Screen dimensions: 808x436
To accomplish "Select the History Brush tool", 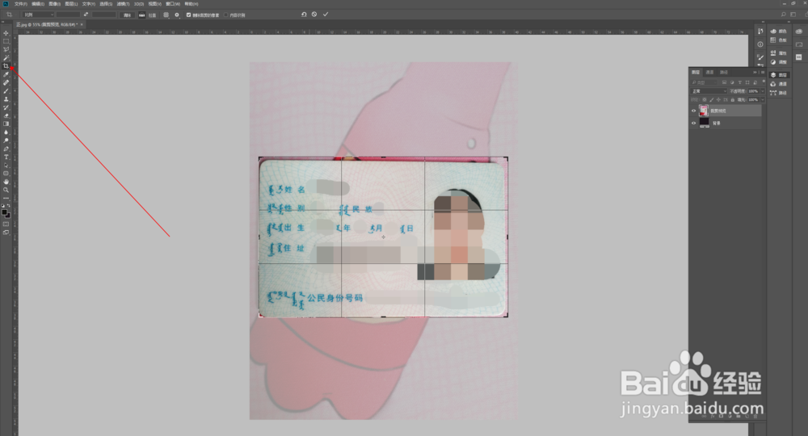I will pos(6,107).
